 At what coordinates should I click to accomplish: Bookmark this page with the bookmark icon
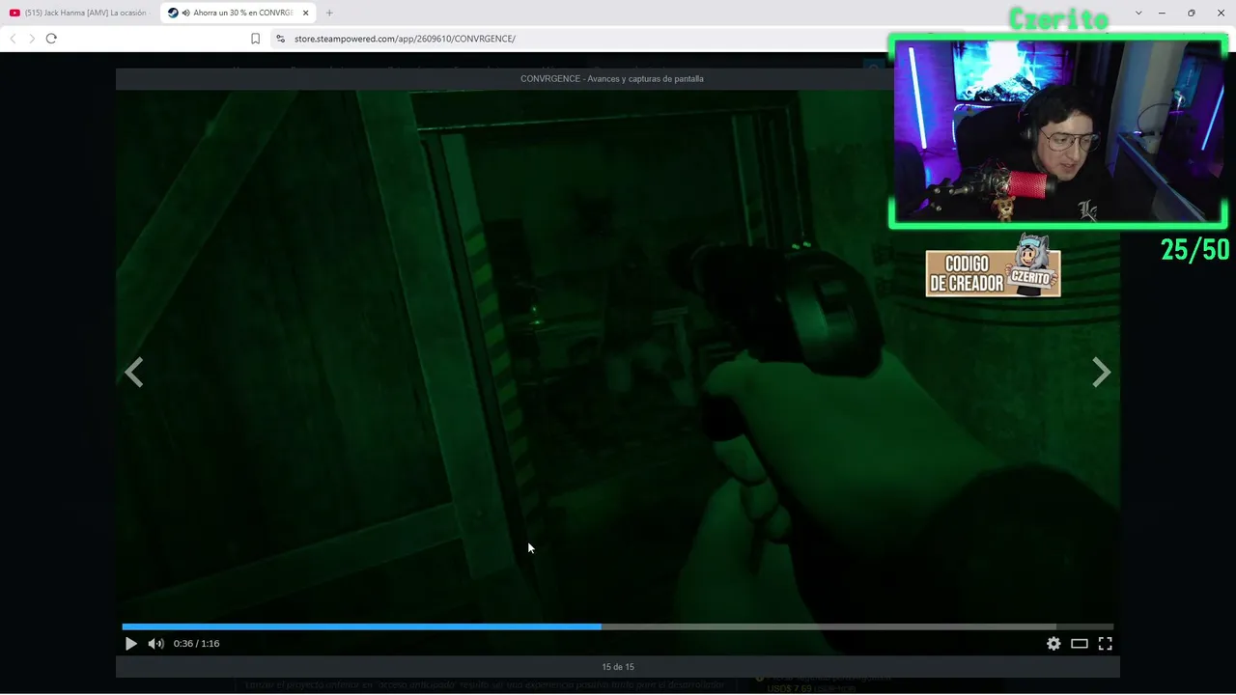[x=255, y=39]
